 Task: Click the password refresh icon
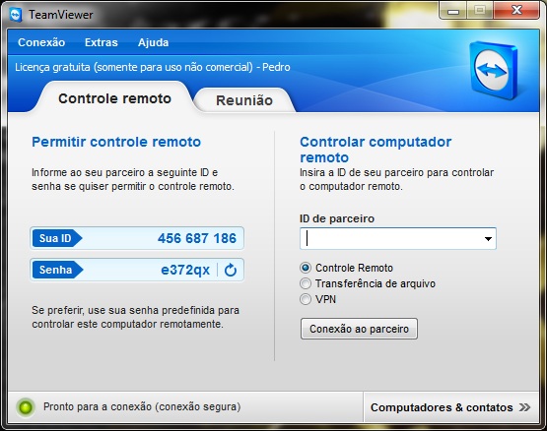coord(231,270)
